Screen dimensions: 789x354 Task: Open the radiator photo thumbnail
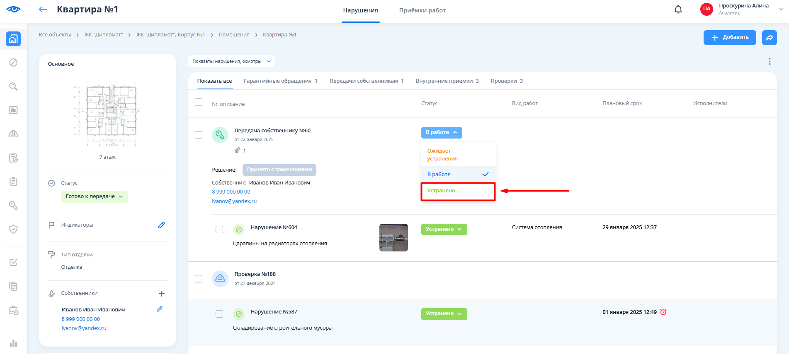(x=393, y=237)
